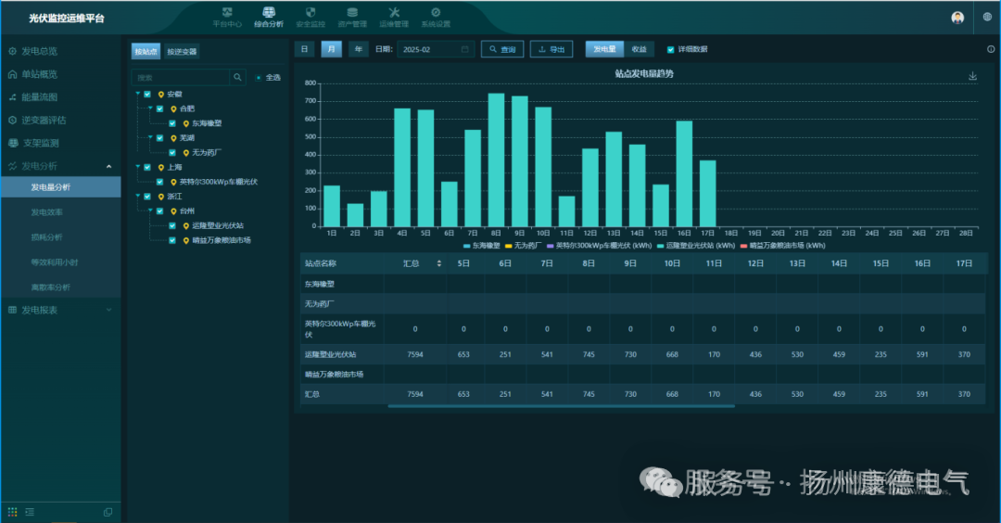Image resolution: width=1001 pixels, height=523 pixels.
Task: Collapse the 发电分析 sidebar section
Action: 109,166
